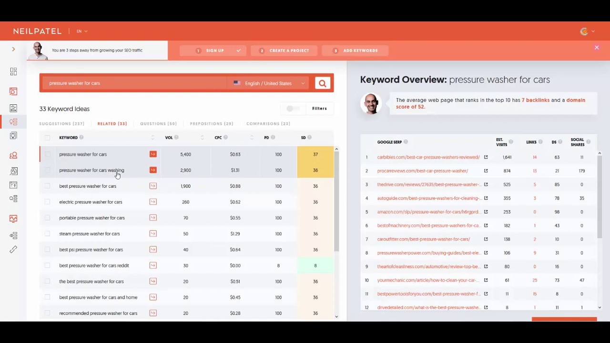Sort the table by VOL column arrows
The image size is (610, 343).
point(202,138)
